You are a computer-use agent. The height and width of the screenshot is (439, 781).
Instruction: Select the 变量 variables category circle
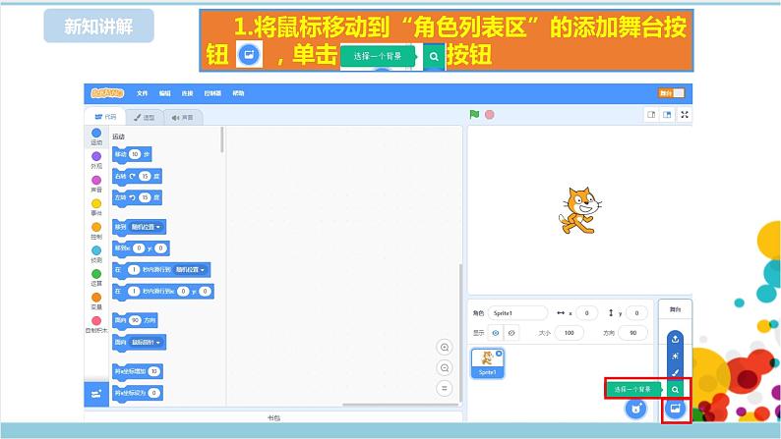[96, 297]
